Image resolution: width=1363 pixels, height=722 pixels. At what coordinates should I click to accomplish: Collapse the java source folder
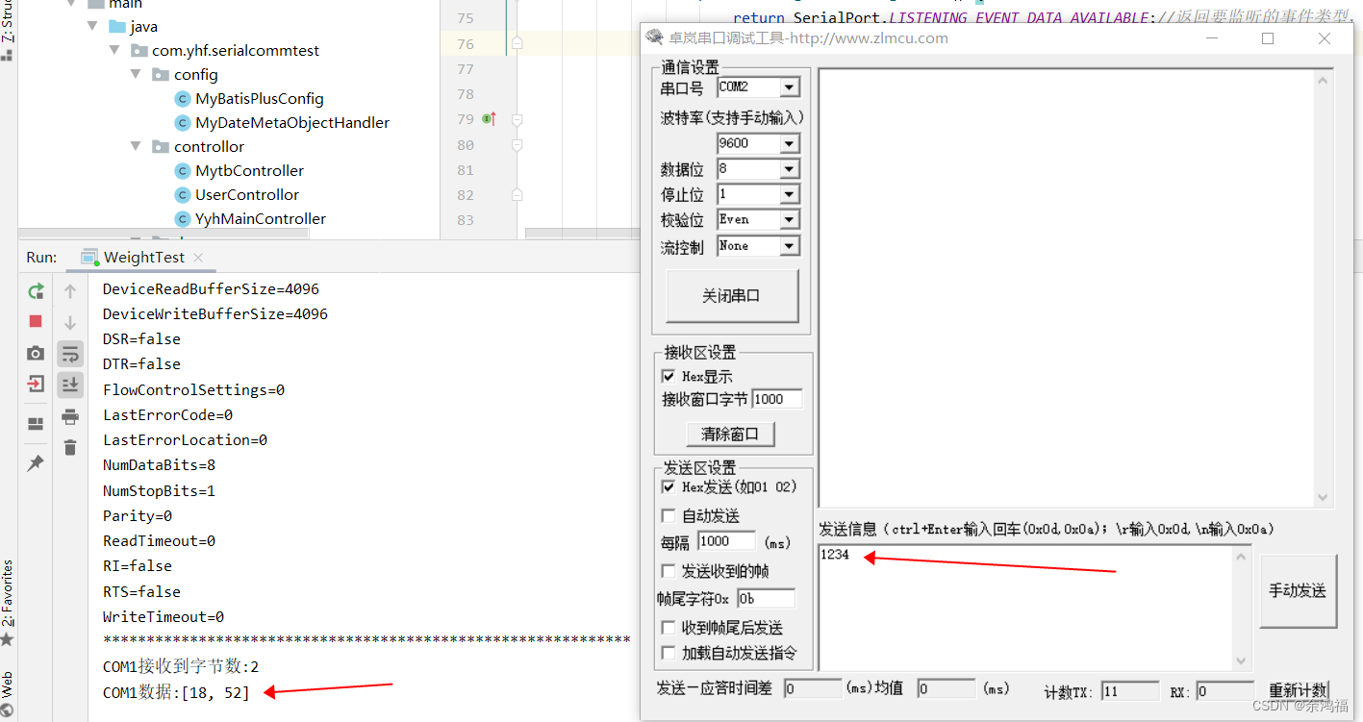coord(93,26)
